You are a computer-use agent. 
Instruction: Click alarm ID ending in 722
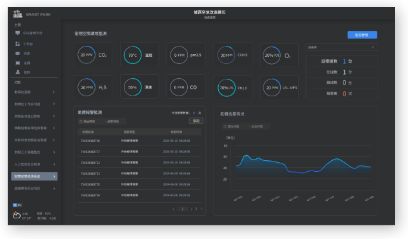pyautogui.click(x=90, y=163)
